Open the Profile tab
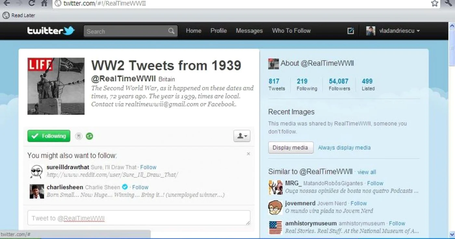The height and width of the screenshot is (239, 455). 218,31
